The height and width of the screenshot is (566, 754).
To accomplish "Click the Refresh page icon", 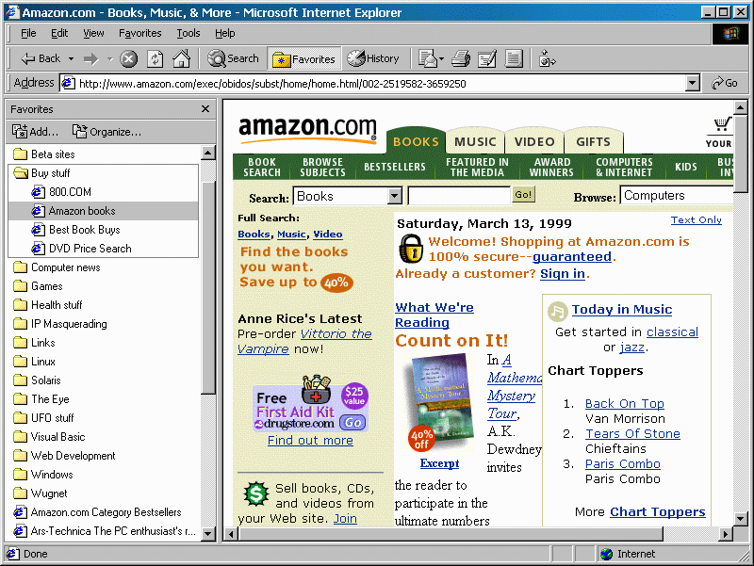I will coord(155,58).
